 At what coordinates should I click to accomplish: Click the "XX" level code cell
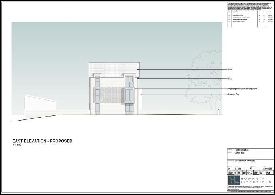[244, 173]
